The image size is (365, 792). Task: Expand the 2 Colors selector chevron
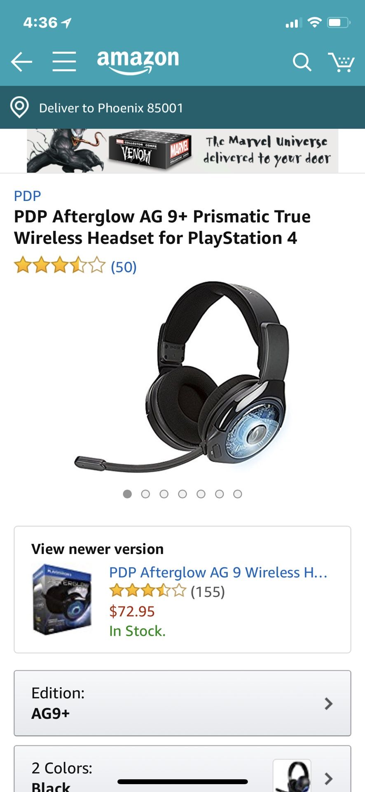[x=328, y=778]
